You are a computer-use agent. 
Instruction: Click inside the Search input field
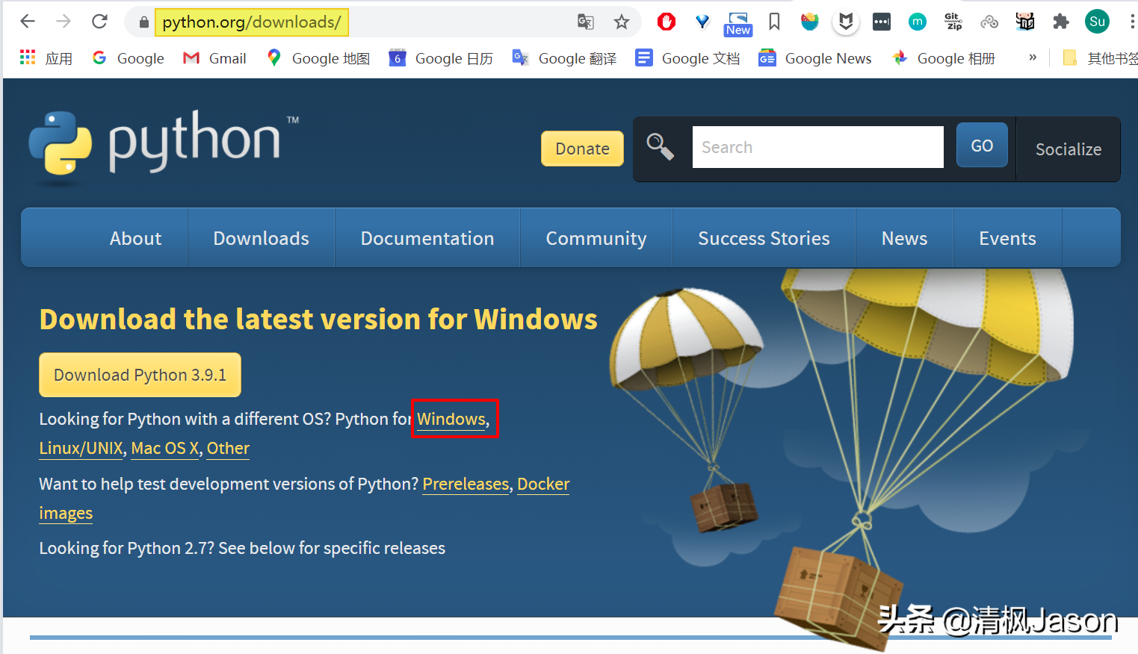[x=817, y=146]
